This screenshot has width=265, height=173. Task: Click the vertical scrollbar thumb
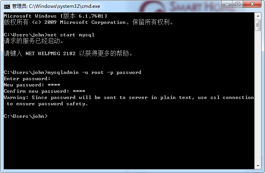[258, 25]
